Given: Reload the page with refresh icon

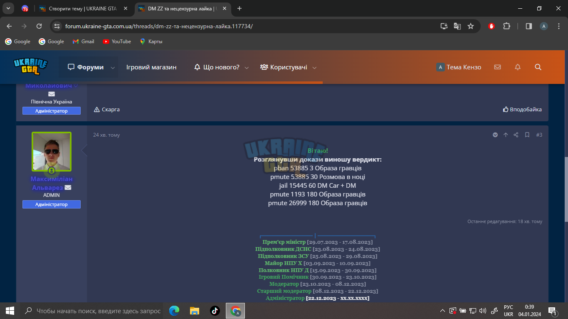Looking at the screenshot, I should [x=39, y=26].
